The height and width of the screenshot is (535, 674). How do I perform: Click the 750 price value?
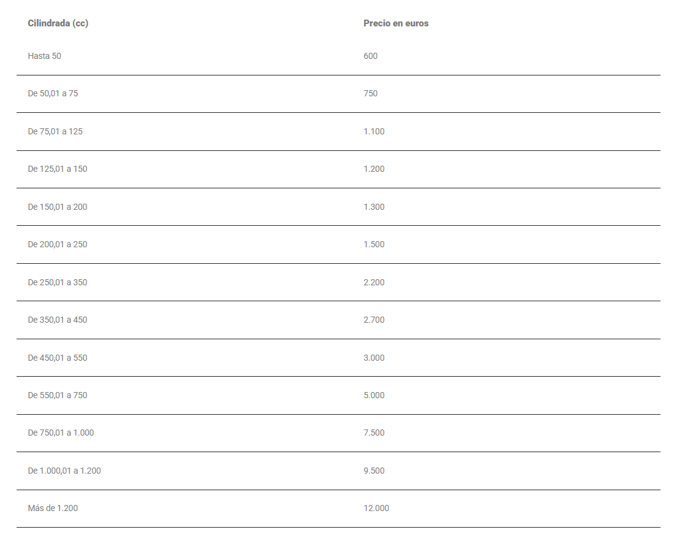(x=370, y=94)
